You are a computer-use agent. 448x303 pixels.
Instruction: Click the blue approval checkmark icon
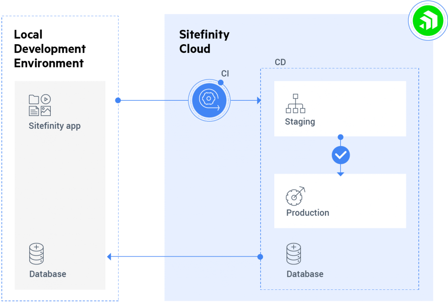click(x=340, y=155)
